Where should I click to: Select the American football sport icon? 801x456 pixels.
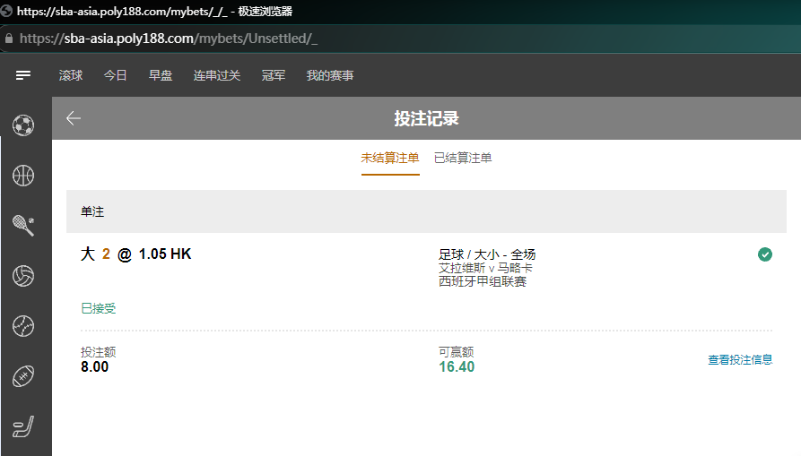click(x=24, y=376)
